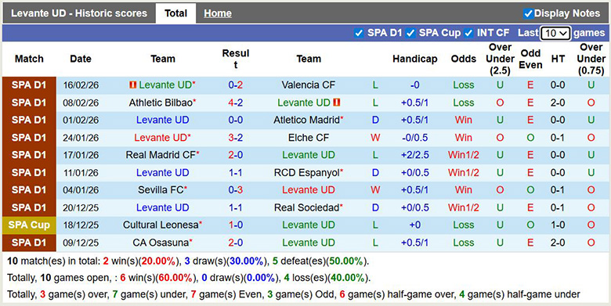Viewport: 611px width, 306px height.
Task: Click the 4-2 result against Athletic Bilbao
Action: [x=235, y=103]
